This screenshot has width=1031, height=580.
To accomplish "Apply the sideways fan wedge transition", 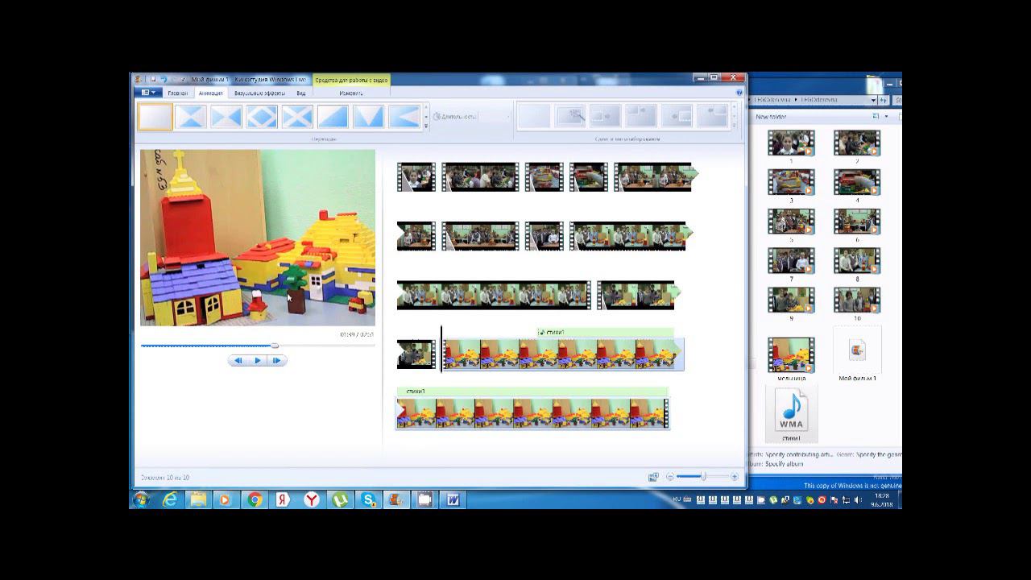I will (404, 117).
